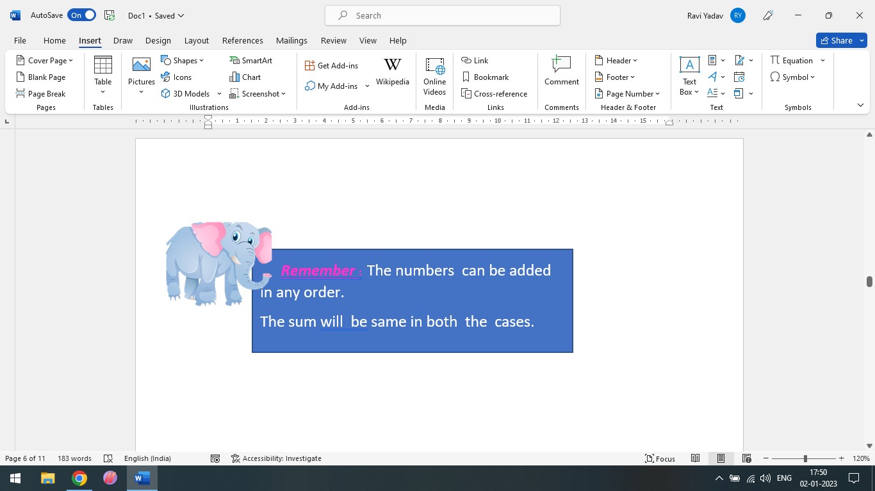Switch to Read Mode view
The image size is (875, 491).
(695, 458)
